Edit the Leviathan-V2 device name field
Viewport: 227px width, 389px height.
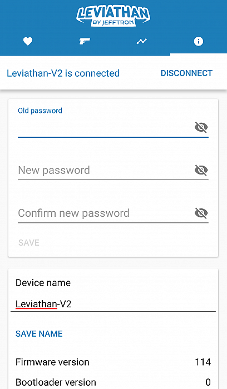click(x=113, y=304)
